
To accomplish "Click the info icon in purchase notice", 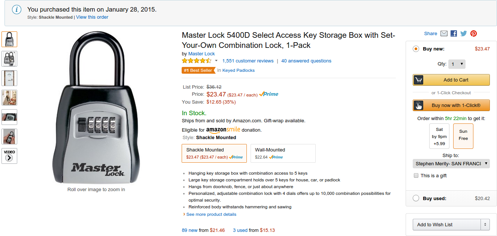I will (x=16, y=10).
